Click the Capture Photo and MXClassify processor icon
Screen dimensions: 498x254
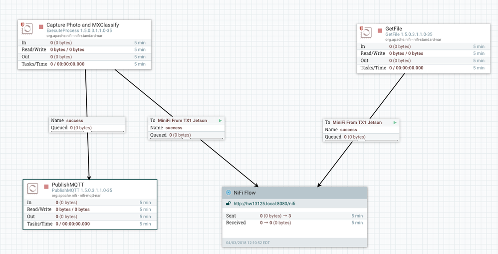click(27, 28)
